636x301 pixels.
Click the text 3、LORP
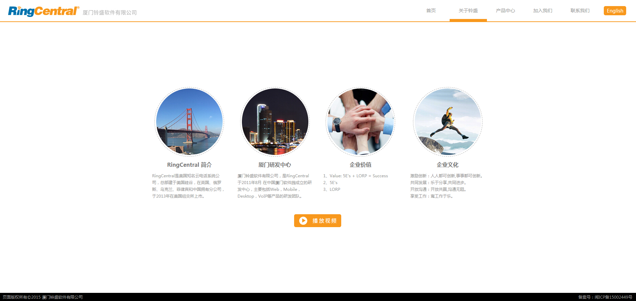point(332,189)
